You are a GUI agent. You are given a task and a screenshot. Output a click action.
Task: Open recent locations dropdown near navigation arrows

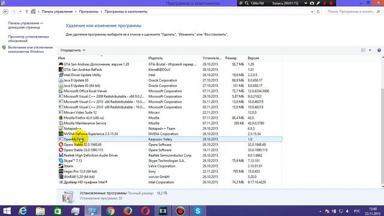[x=20, y=11]
